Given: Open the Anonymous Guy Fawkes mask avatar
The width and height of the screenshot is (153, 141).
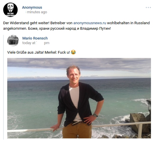Looking at the screenshot, I should (10, 10).
